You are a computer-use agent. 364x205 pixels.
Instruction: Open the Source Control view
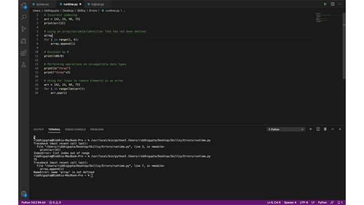(24, 29)
